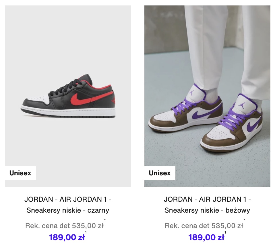Open the beżowy Air Jordan 1 product title
The height and width of the screenshot is (247, 275).
(207, 205)
